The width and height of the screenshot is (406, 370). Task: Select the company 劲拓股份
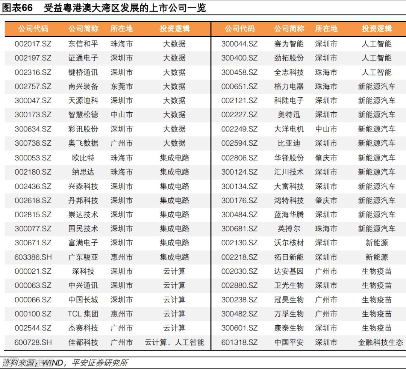289,58
